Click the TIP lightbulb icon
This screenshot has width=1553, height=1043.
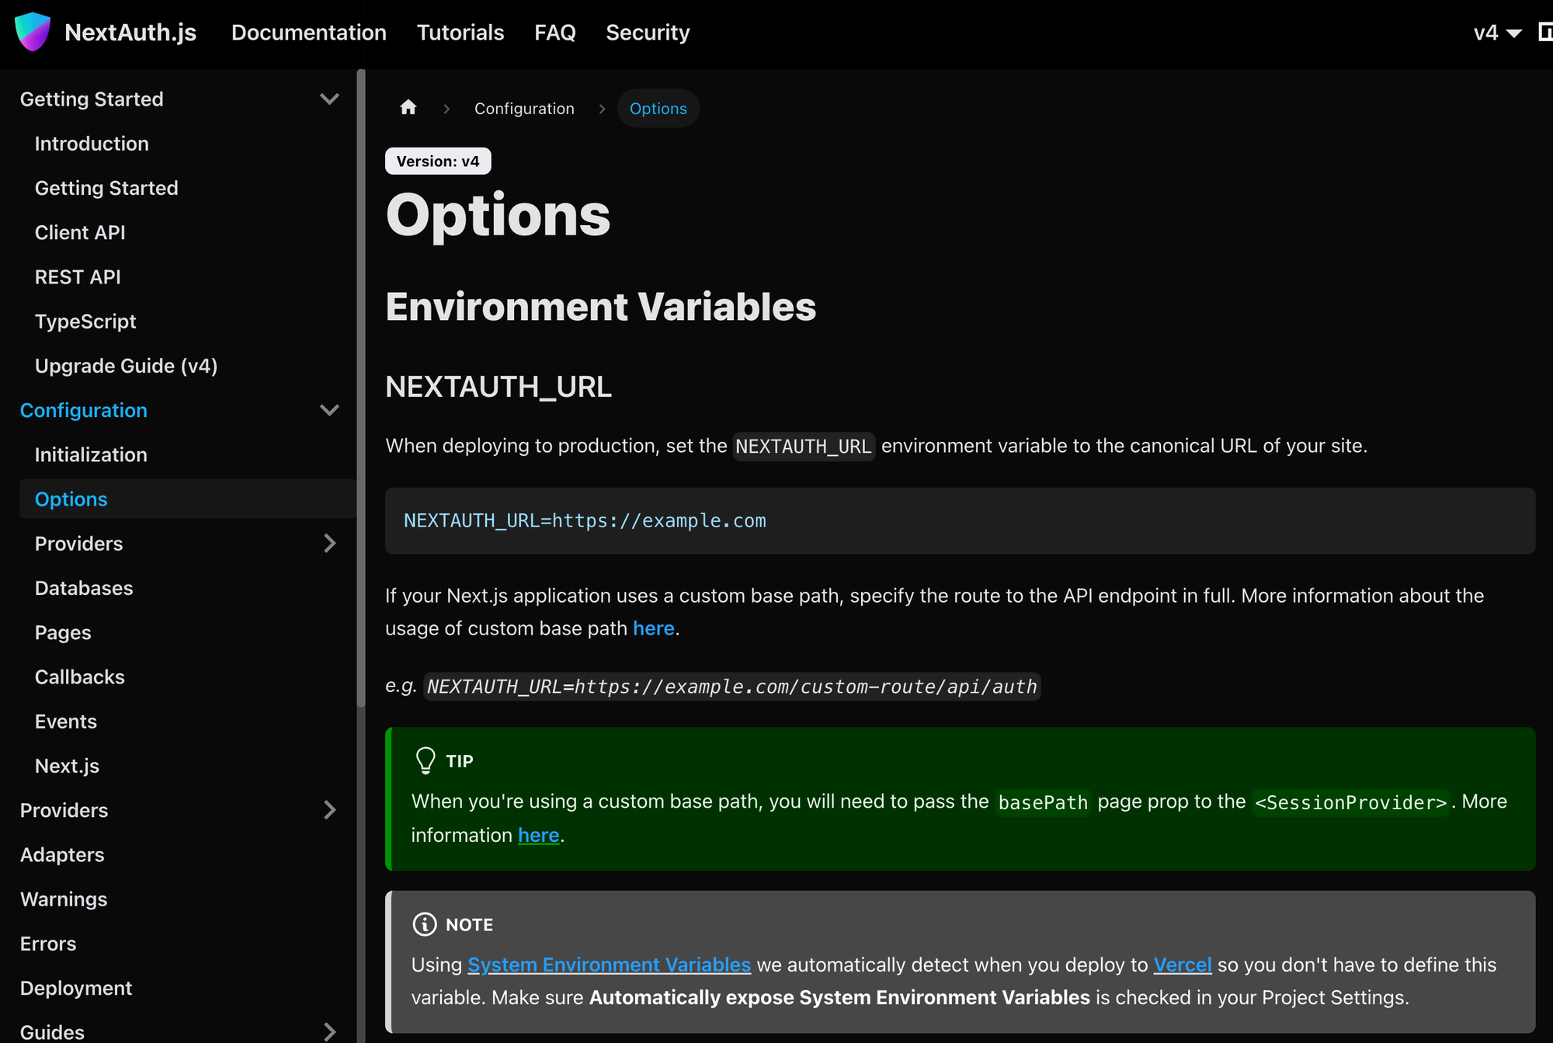click(x=426, y=760)
